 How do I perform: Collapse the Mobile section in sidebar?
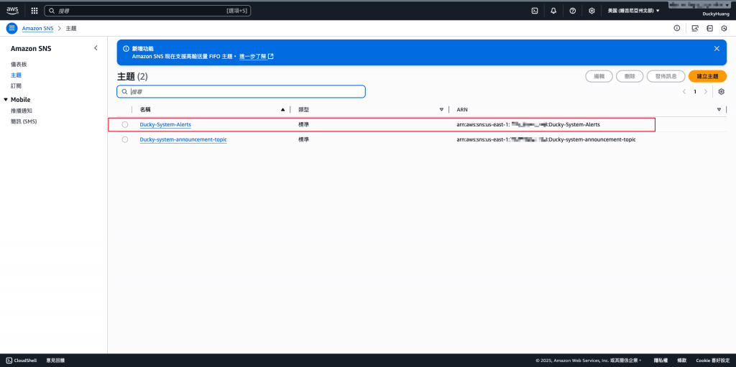6,100
